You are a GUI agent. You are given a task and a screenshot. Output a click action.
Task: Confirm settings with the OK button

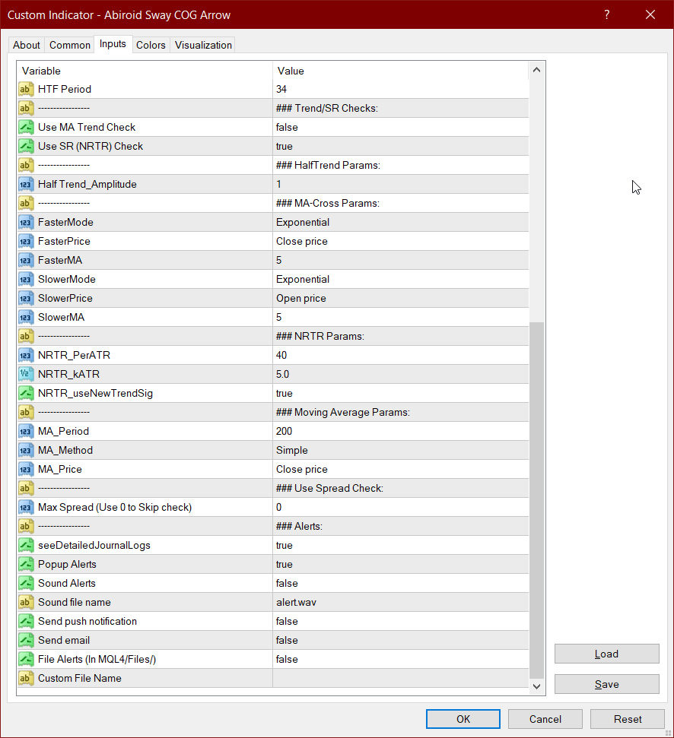(463, 719)
